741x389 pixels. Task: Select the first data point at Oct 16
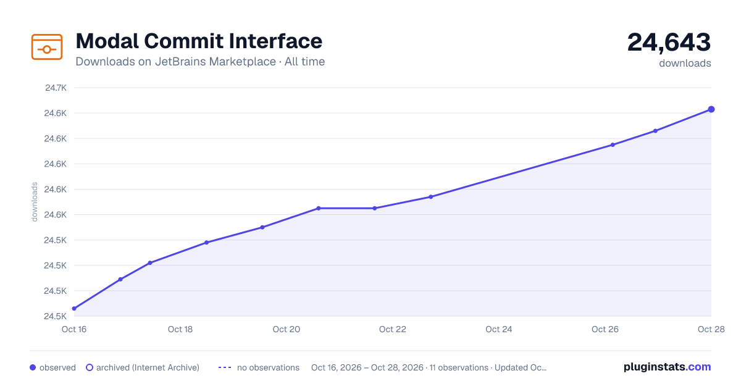tap(74, 309)
